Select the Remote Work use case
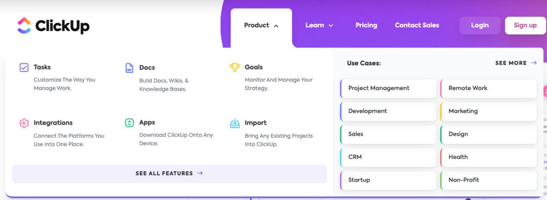Screen dimensions: 547x200 tap(489, 88)
